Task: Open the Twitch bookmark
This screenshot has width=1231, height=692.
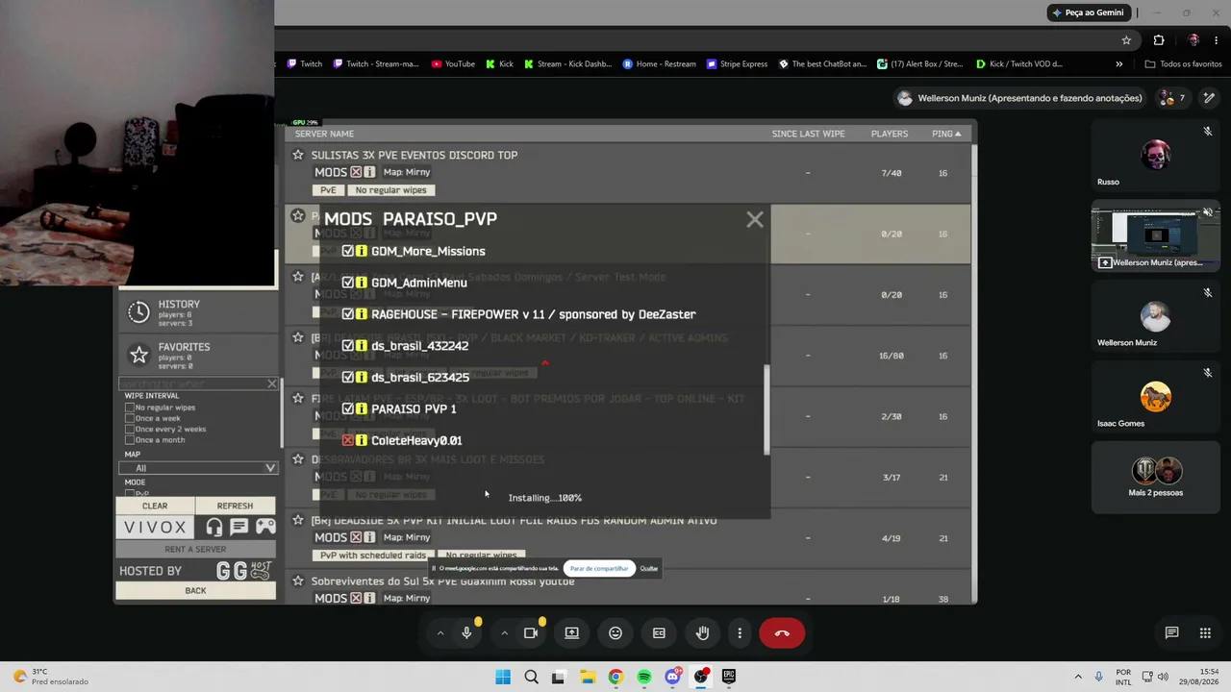Action: 305,64
